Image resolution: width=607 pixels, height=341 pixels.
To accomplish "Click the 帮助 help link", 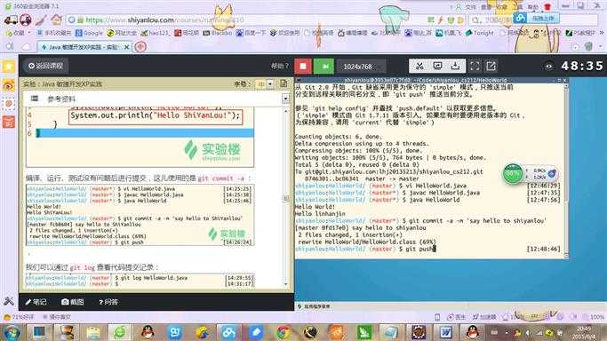I will point(280,66).
